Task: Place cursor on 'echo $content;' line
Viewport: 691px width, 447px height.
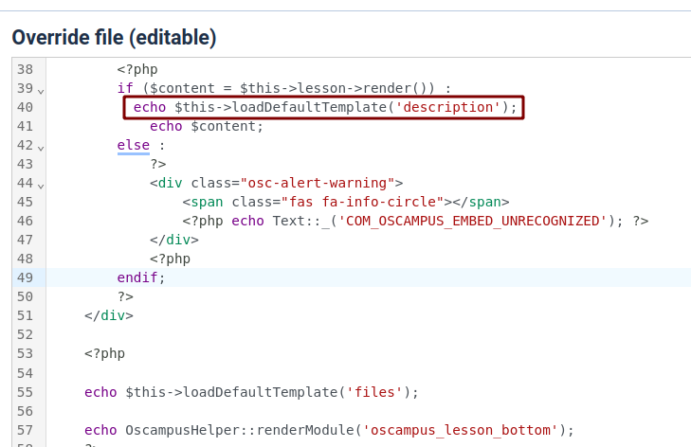Action: [206, 126]
